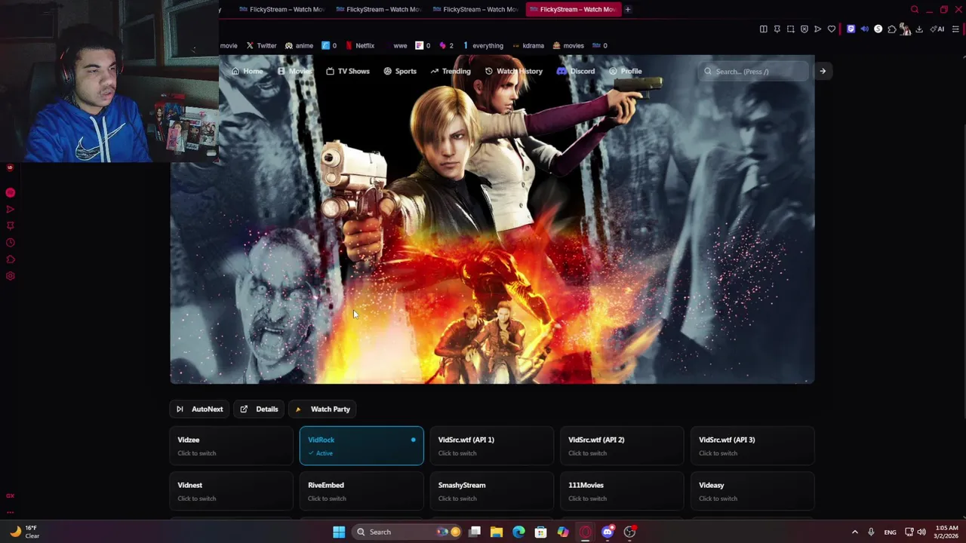966x543 pixels.
Task: Toggle the AutoNext button
Action: [200, 409]
